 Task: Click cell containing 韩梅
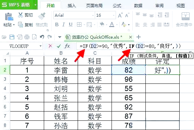pyautogui.click(x=61, y=79)
